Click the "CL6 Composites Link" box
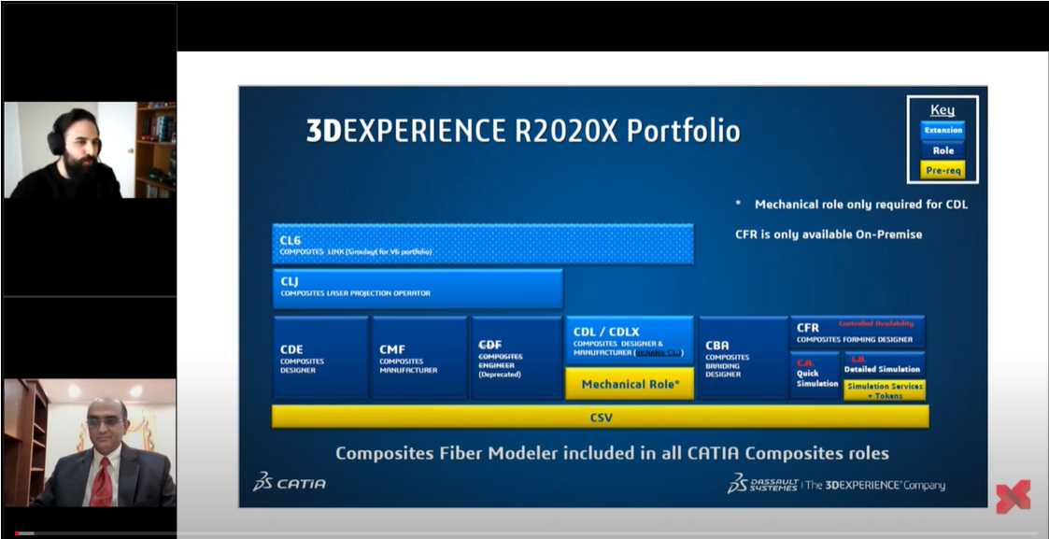Viewport: 1049px width, 539px height. (x=482, y=244)
